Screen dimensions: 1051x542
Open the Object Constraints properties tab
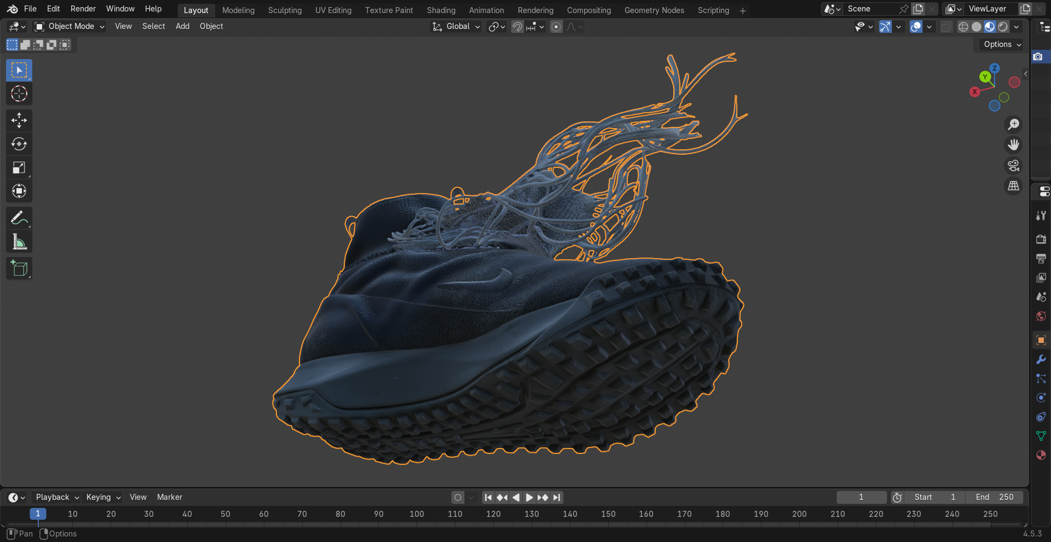coord(1041,417)
